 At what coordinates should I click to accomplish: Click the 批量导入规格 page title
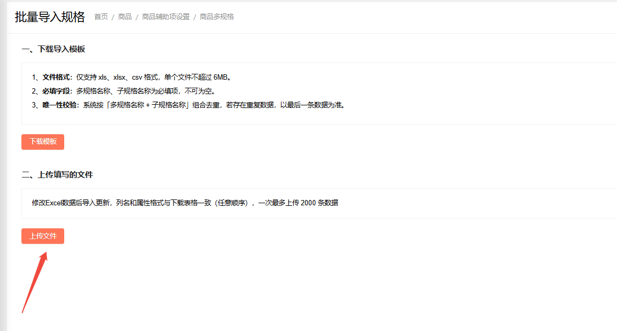tap(50, 17)
